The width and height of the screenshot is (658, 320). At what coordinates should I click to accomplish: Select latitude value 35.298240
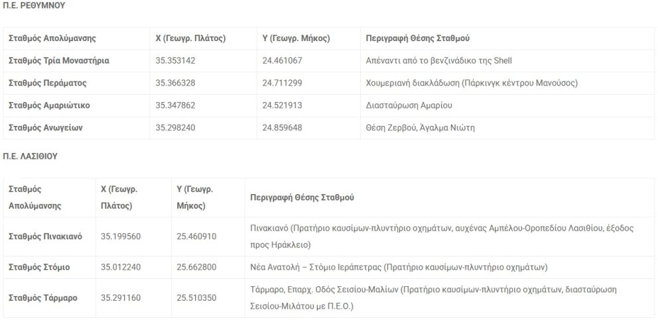(x=175, y=128)
